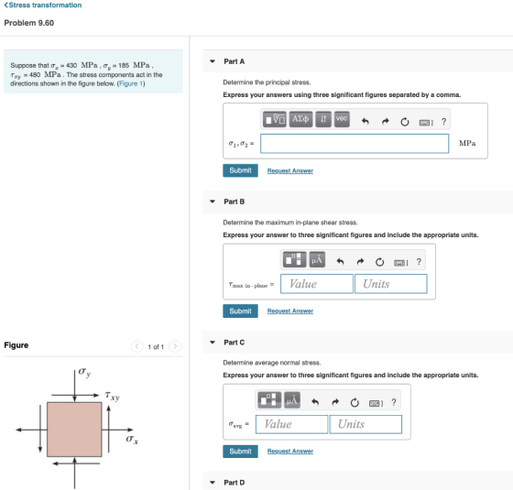The width and height of the screenshot is (513, 490).
Task: Request Answer for Part B
Action: point(290,311)
